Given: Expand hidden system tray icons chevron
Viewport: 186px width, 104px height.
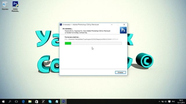Looking at the screenshot, I should point(159,101).
